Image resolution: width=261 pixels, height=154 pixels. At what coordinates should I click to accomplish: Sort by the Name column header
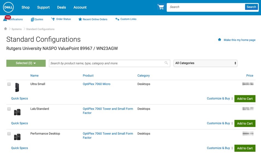pos(34,76)
